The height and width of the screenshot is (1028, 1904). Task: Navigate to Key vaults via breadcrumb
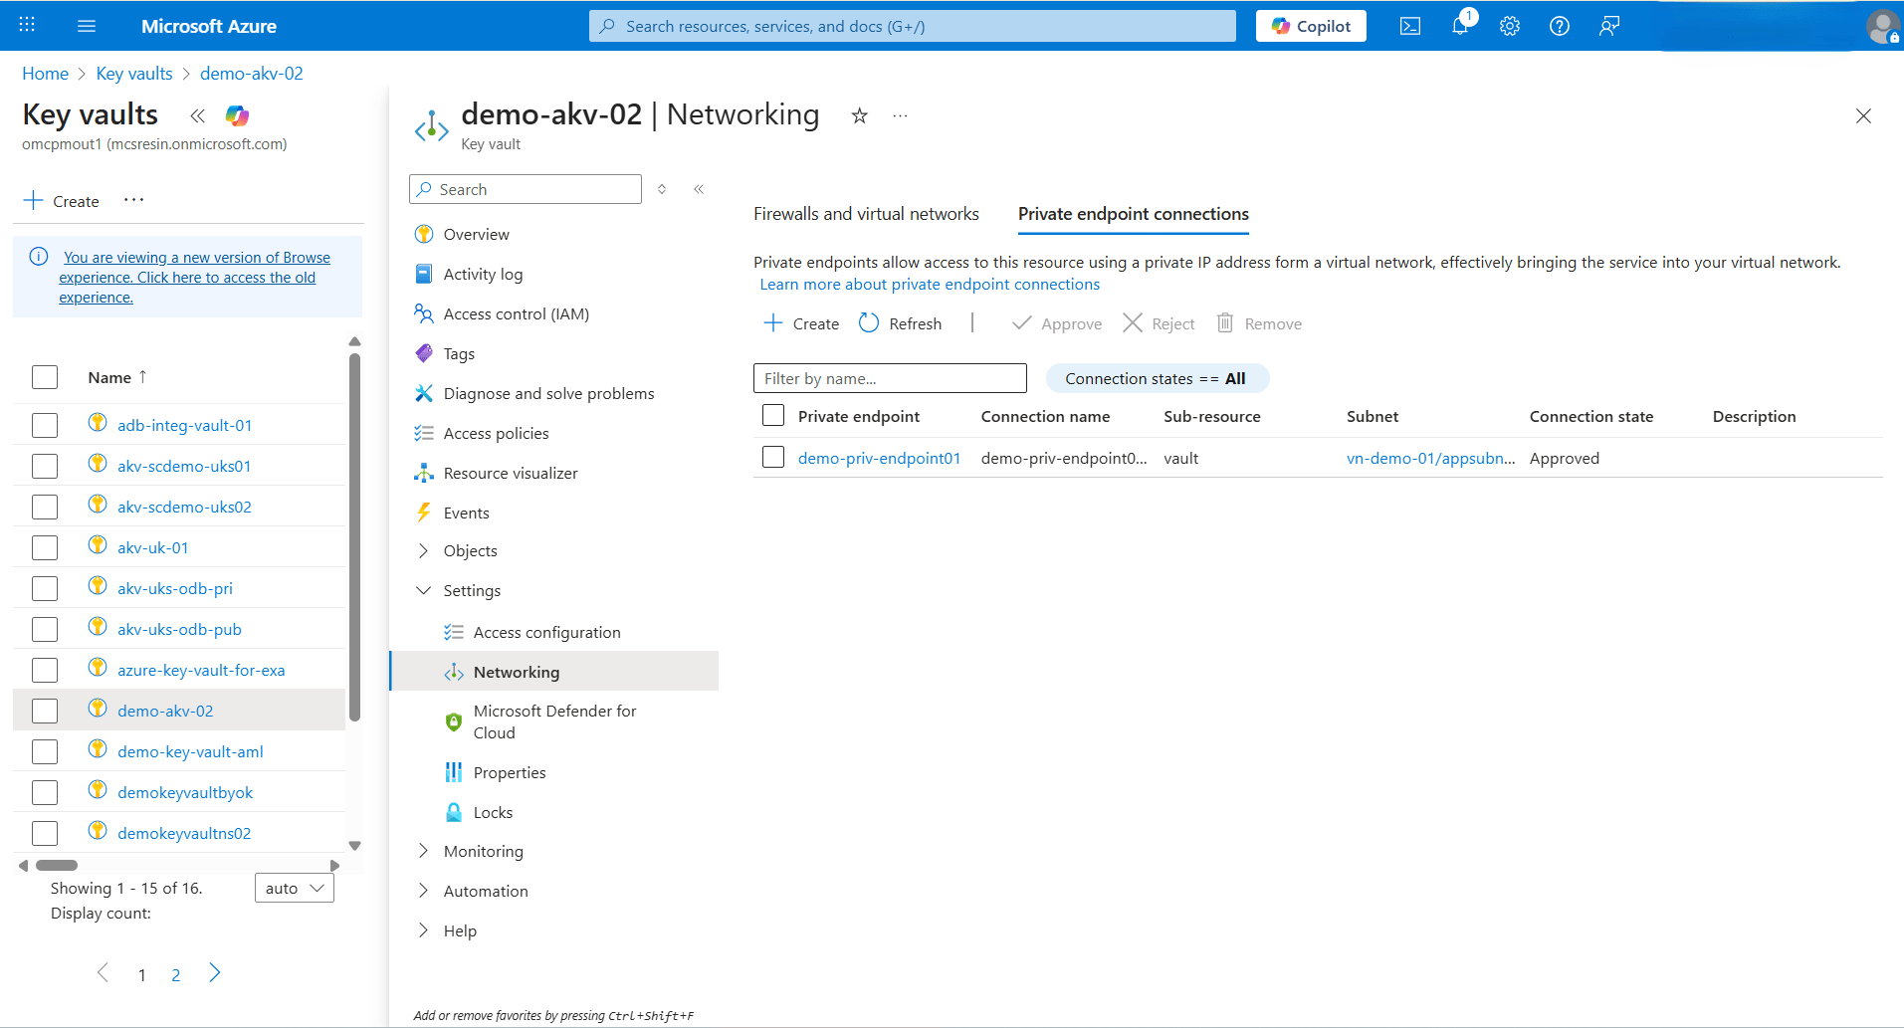pyautogui.click(x=133, y=73)
